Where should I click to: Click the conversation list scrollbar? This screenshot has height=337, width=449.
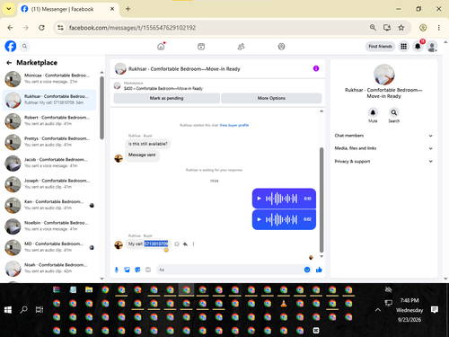pos(101,108)
